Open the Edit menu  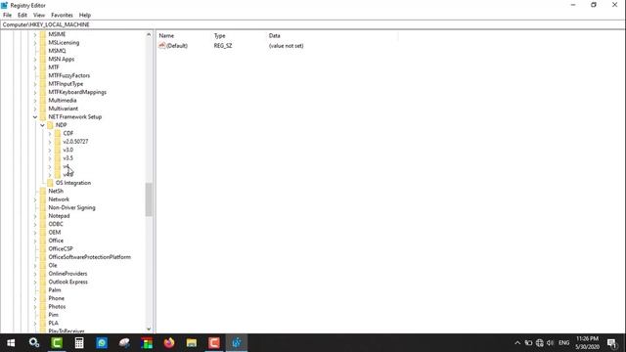[x=22, y=16]
